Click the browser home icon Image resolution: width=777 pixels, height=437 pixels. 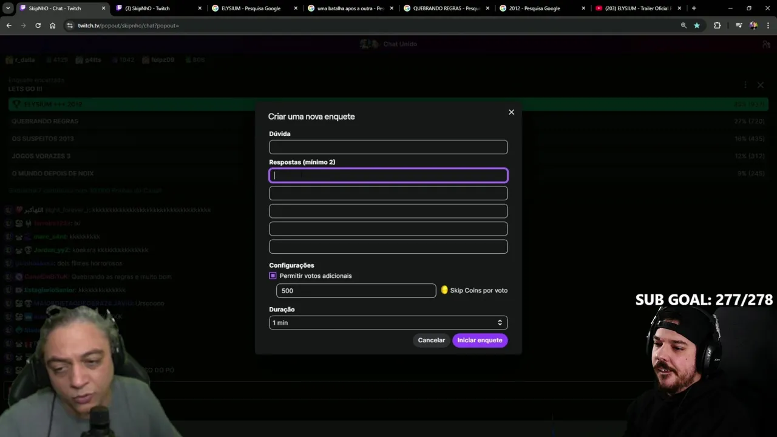tap(53, 25)
